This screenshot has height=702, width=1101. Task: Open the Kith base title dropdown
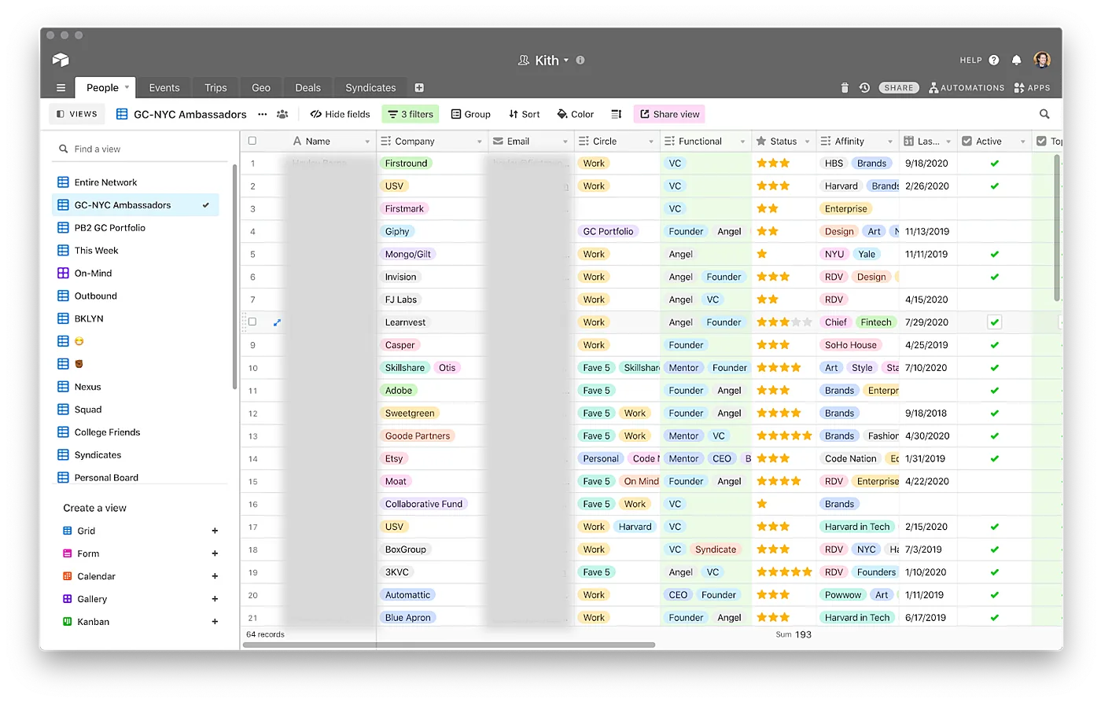click(565, 61)
